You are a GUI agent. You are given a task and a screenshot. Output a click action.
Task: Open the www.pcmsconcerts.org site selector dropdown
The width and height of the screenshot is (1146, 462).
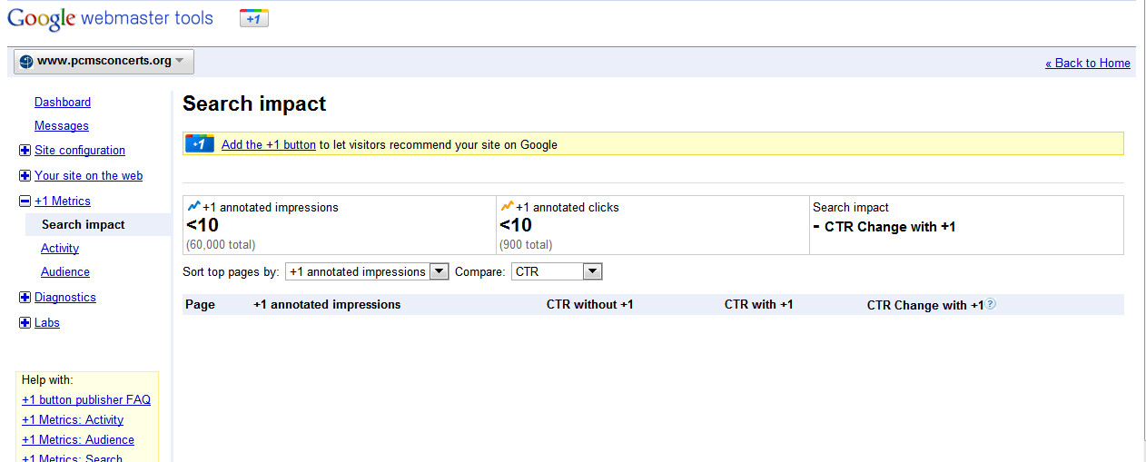[104, 62]
